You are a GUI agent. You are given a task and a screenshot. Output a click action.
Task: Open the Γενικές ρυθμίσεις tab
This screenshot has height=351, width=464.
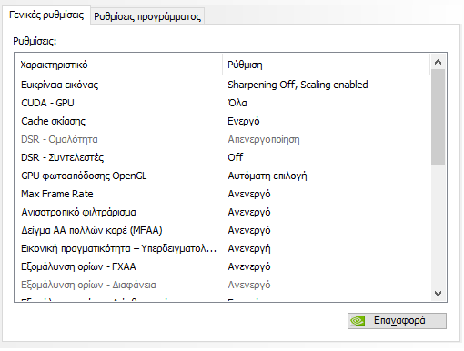[46, 15]
